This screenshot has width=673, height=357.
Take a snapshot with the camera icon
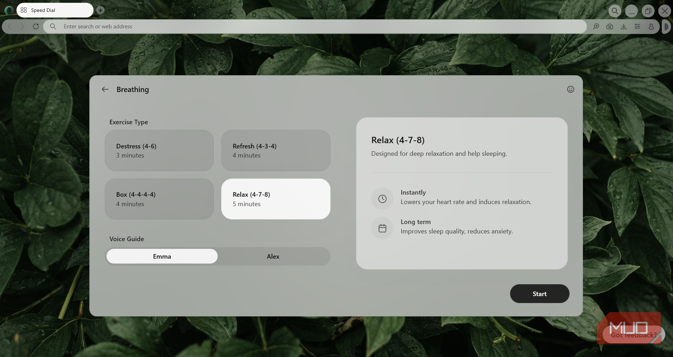point(610,27)
